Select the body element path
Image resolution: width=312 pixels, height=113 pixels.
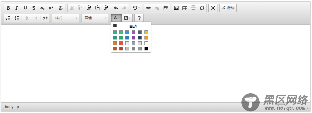9,107
